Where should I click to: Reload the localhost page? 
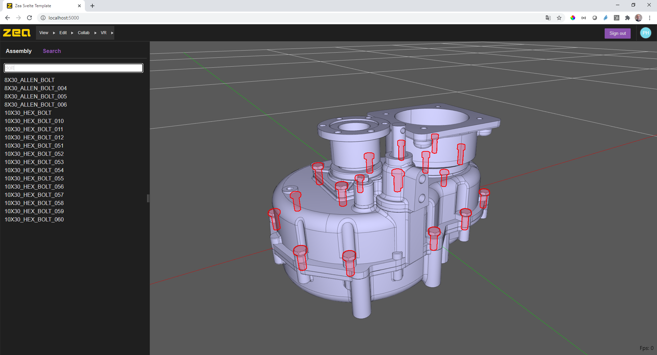click(x=29, y=18)
